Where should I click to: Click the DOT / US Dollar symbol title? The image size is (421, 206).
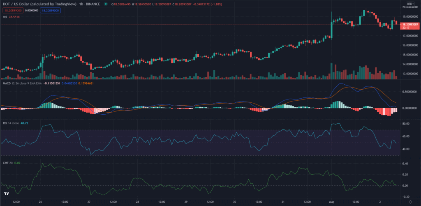pos(39,4)
